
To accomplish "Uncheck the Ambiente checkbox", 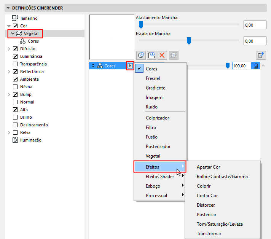I will point(15,79).
